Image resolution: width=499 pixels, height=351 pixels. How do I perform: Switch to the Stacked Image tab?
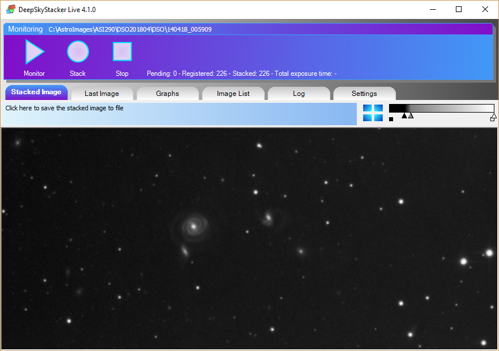[36, 92]
